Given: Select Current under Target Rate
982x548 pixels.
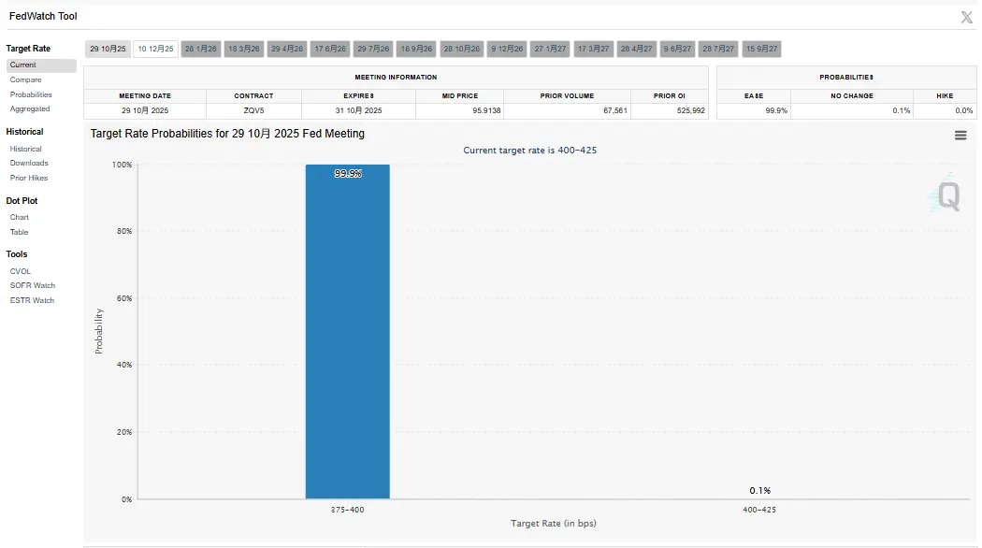Looking at the screenshot, I should [41, 65].
